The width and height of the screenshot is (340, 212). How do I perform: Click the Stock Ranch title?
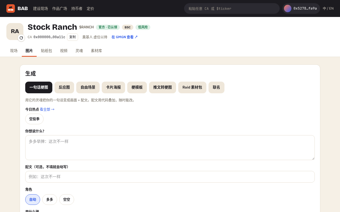[x=52, y=27]
